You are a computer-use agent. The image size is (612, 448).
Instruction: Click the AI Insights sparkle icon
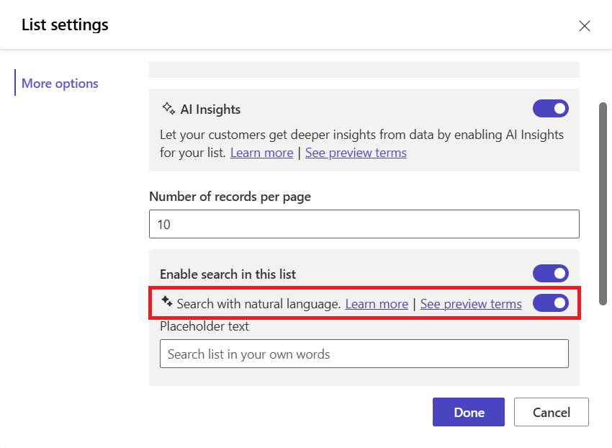[x=168, y=108]
